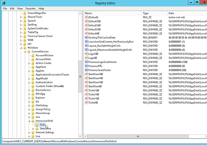This screenshot has width=207, height=145.
Task: Click the string icon next to Default140
Action: tap(86, 25)
